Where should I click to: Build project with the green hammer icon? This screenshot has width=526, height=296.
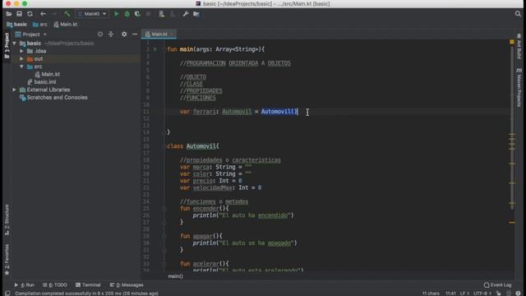click(67, 14)
